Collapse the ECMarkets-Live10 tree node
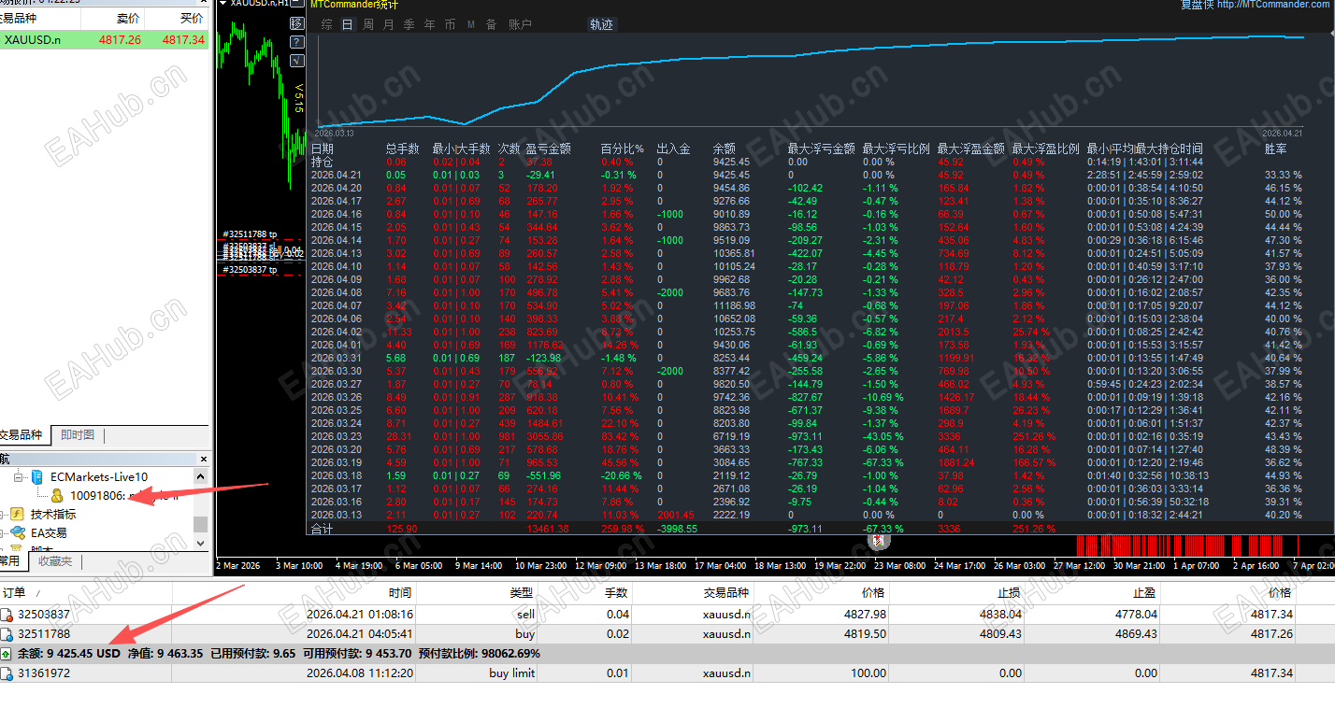This screenshot has width=1335, height=708. click(x=18, y=477)
